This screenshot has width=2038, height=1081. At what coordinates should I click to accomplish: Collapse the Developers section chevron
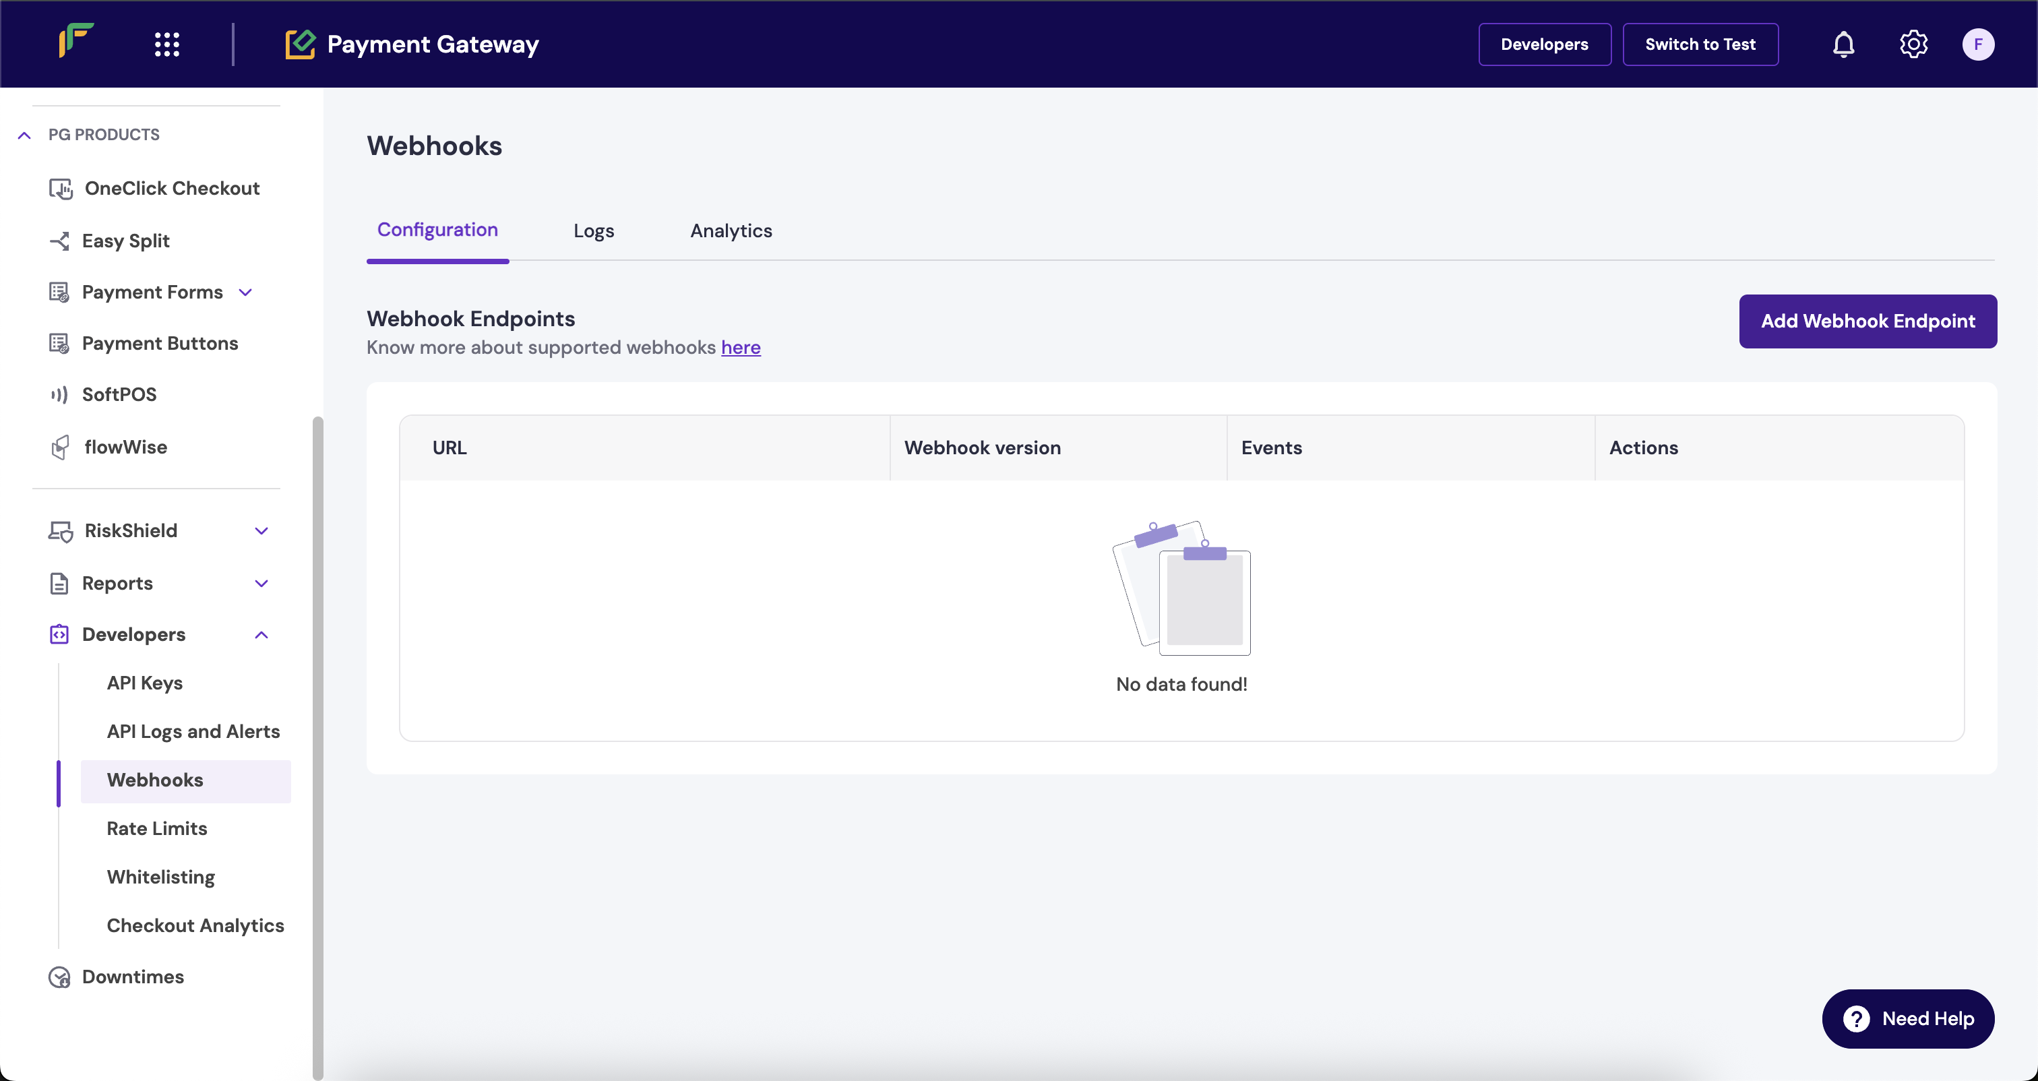tap(261, 636)
